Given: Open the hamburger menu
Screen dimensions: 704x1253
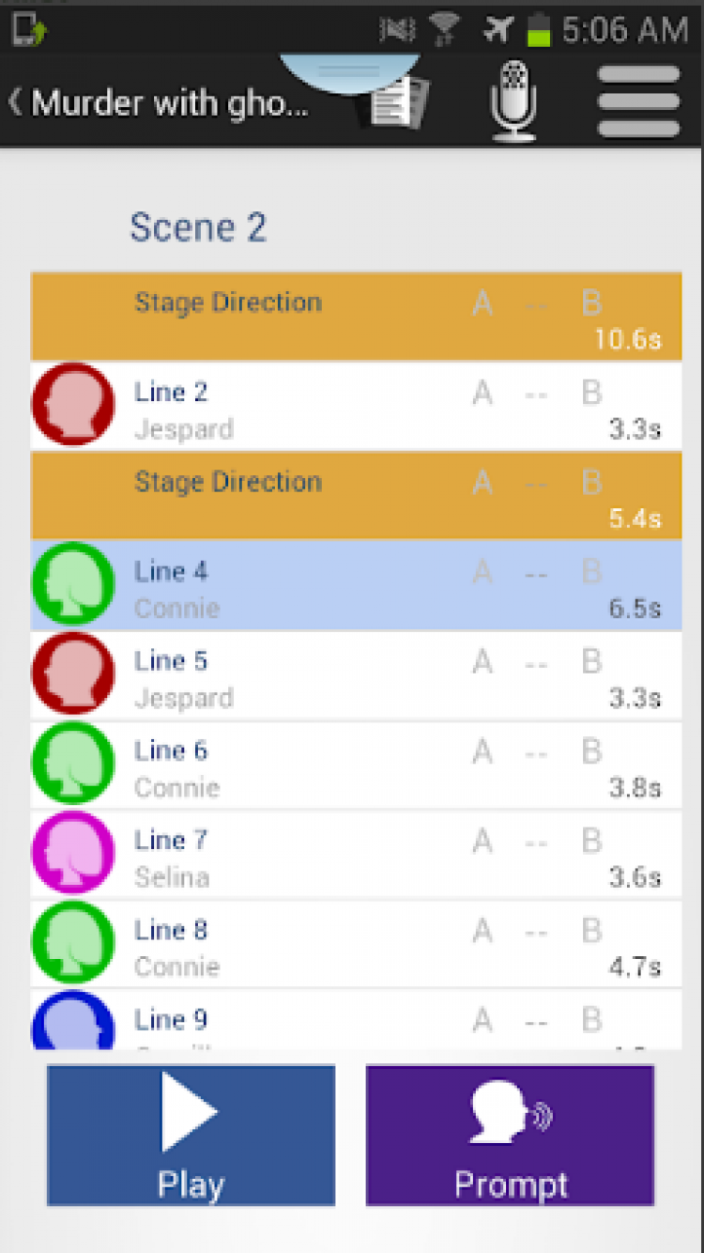Looking at the screenshot, I should (x=638, y=101).
